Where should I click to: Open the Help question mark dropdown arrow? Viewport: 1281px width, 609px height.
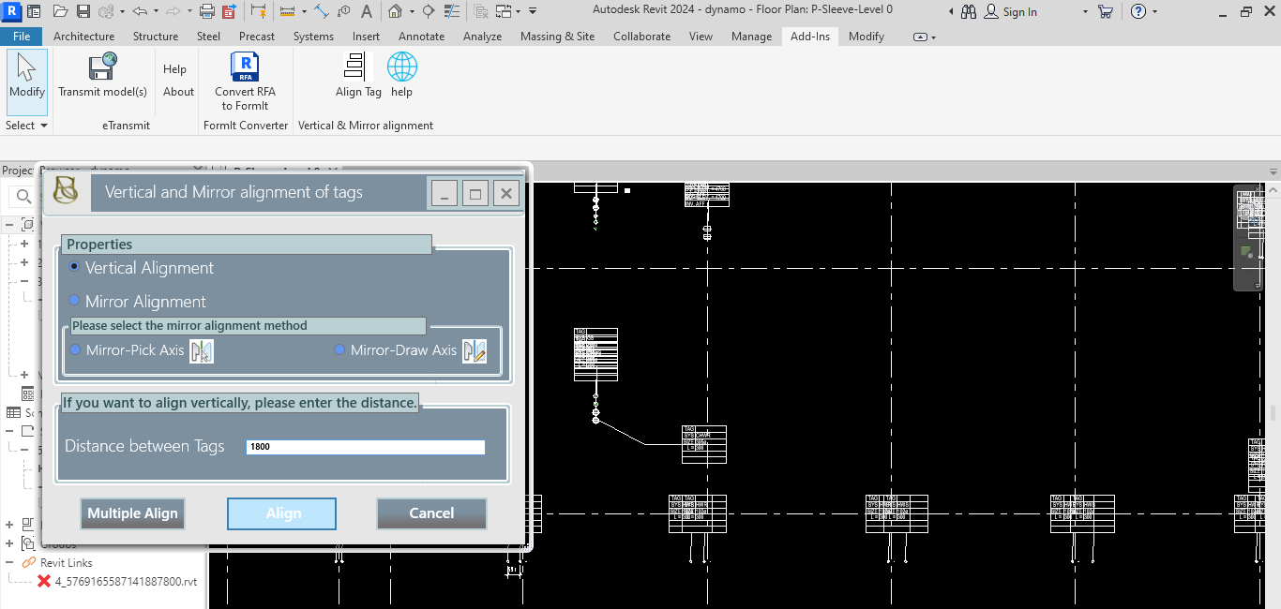(x=1154, y=12)
